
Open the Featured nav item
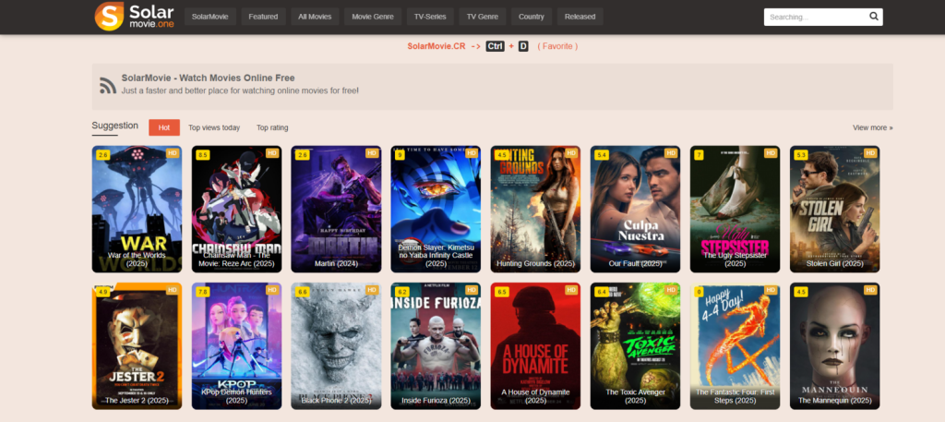pyautogui.click(x=263, y=17)
